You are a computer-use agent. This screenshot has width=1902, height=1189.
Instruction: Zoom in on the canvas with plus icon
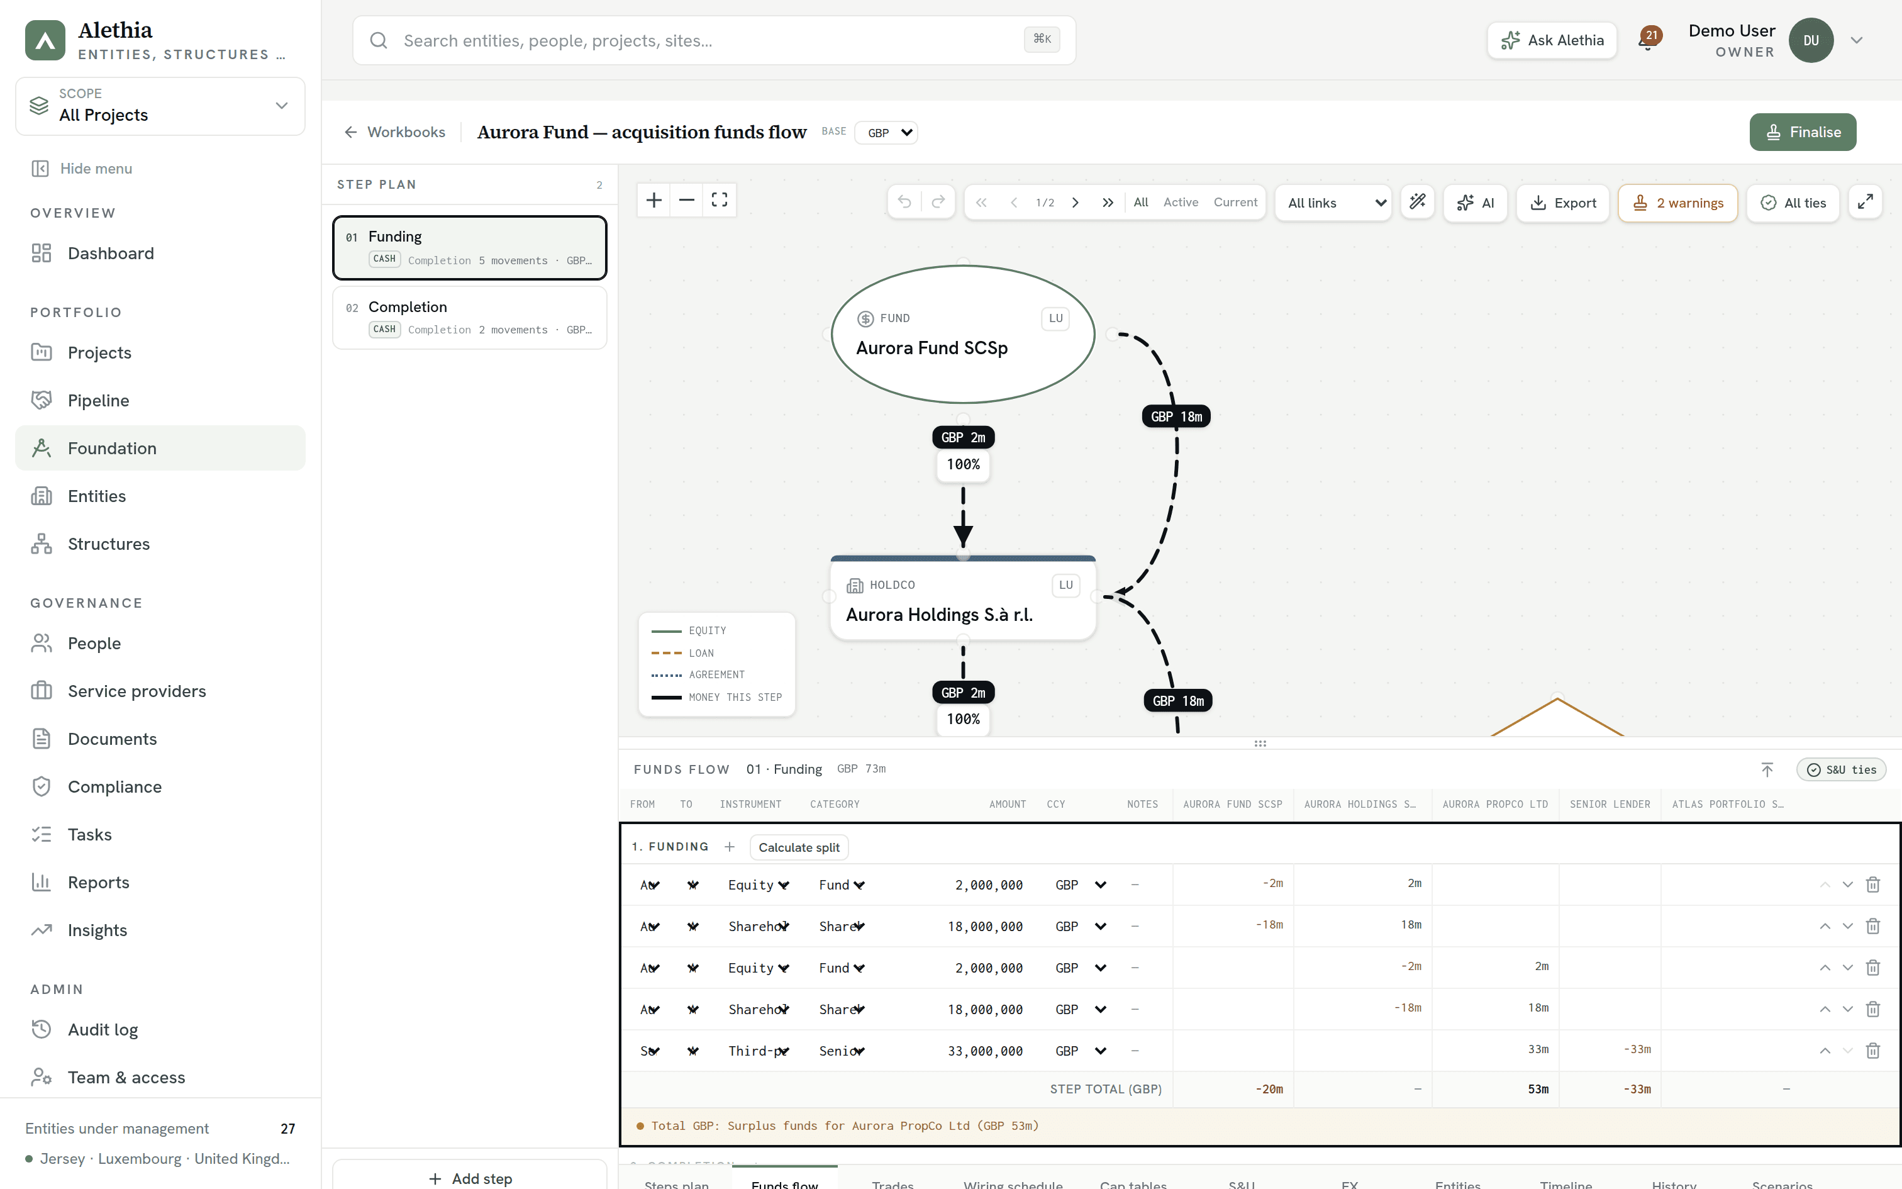click(653, 200)
